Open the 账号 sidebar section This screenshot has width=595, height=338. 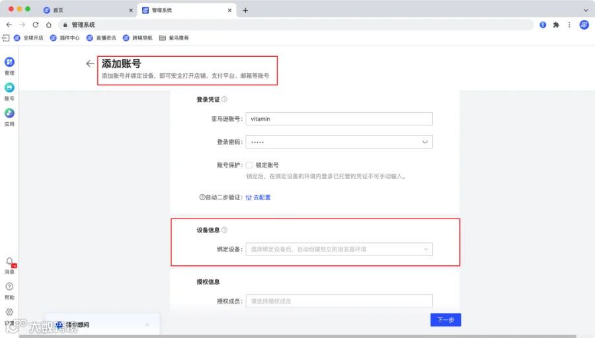pos(9,91)
